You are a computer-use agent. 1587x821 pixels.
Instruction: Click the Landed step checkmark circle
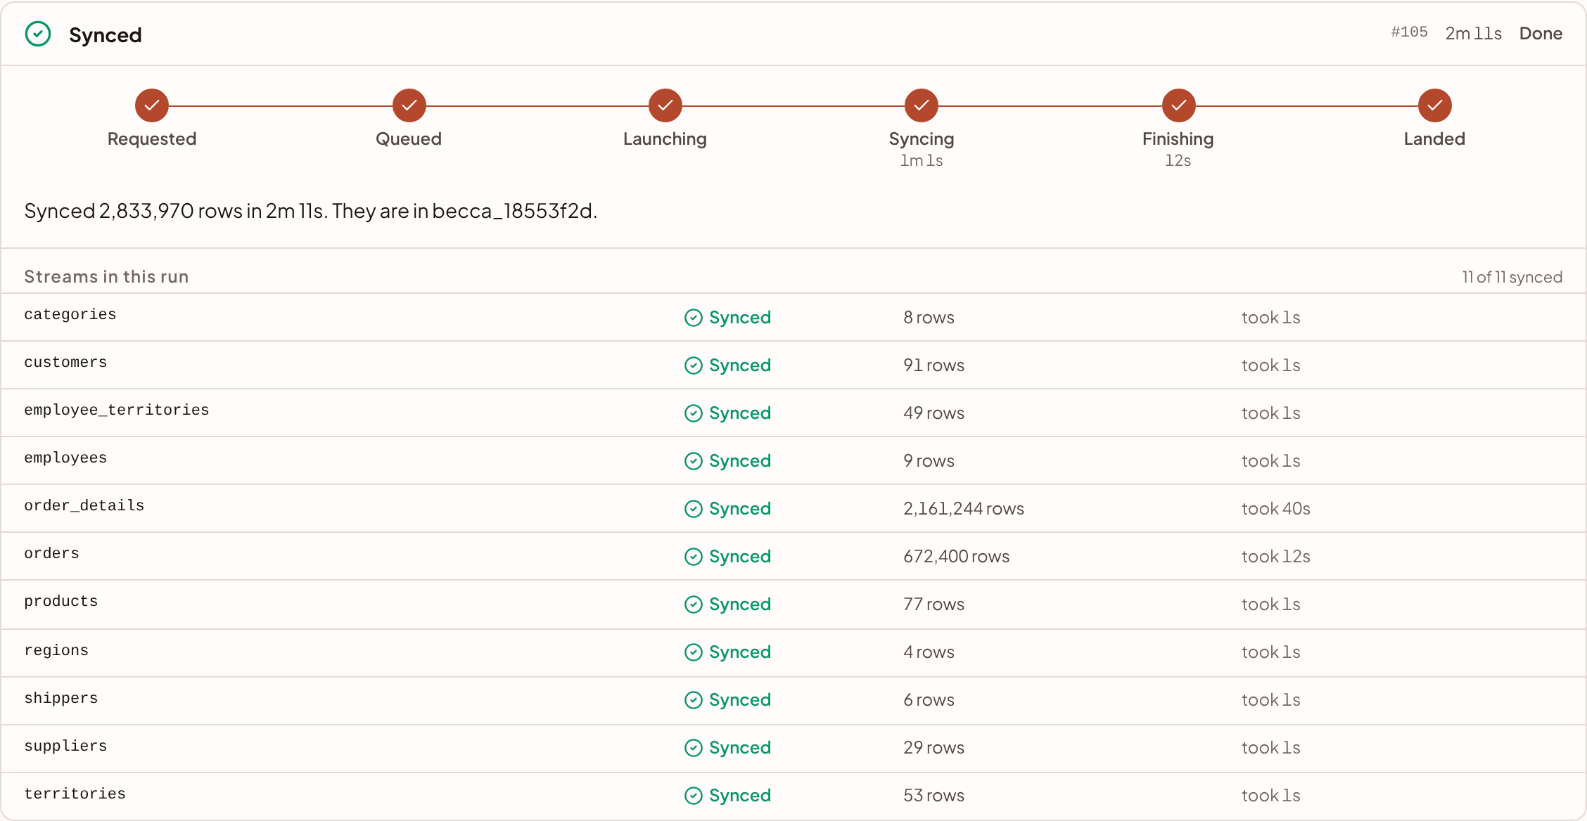click(1434, 105)
